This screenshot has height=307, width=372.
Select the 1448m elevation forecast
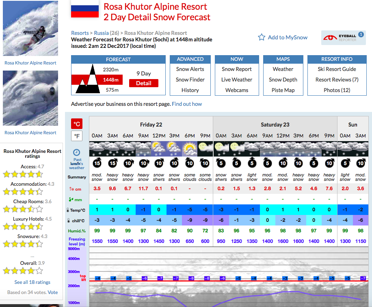111,80
